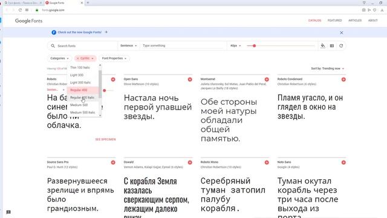Select Regular 400 Italic style
Screen dimensions: 387x218
coord(83,97)
